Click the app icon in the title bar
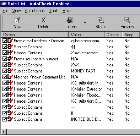 click(4, 4)
